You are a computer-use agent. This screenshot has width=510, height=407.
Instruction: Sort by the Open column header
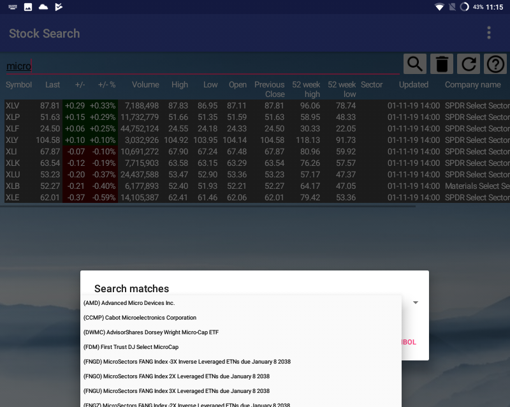pyautogui.click(x=237, y=85)
